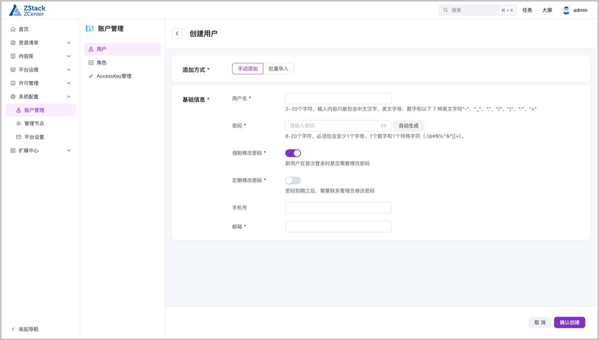Click the search magnifier icon

[445, 10]
